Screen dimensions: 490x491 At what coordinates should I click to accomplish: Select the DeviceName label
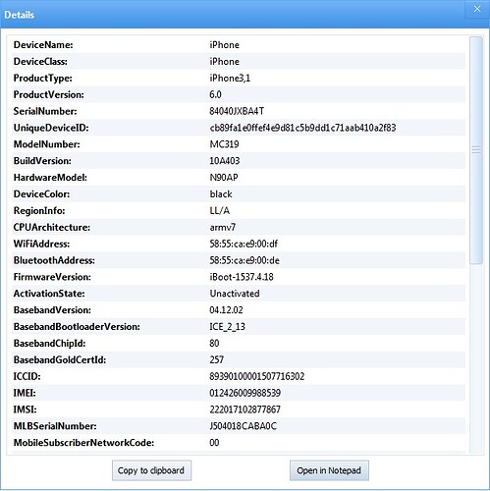tap(43, 45)
